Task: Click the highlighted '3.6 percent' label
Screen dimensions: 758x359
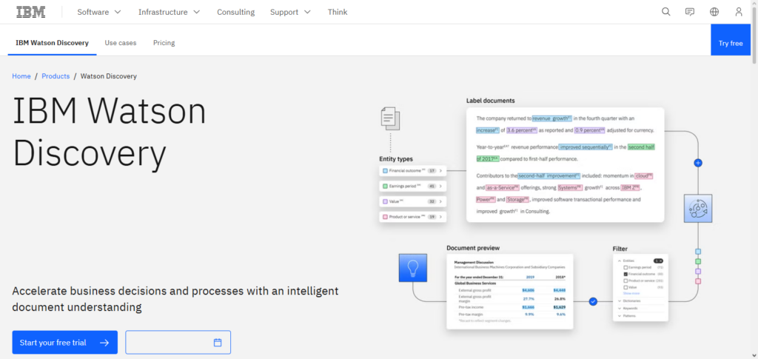Action: [x=522, y=130]
